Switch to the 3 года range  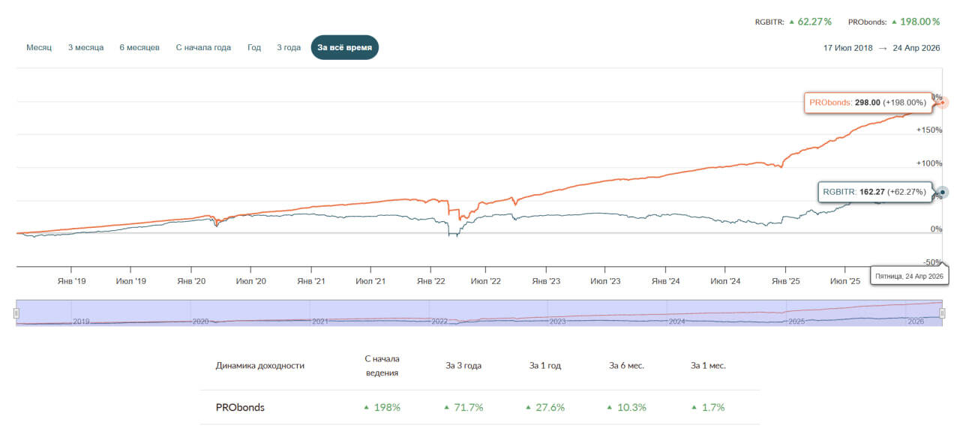tap(289, 47)
